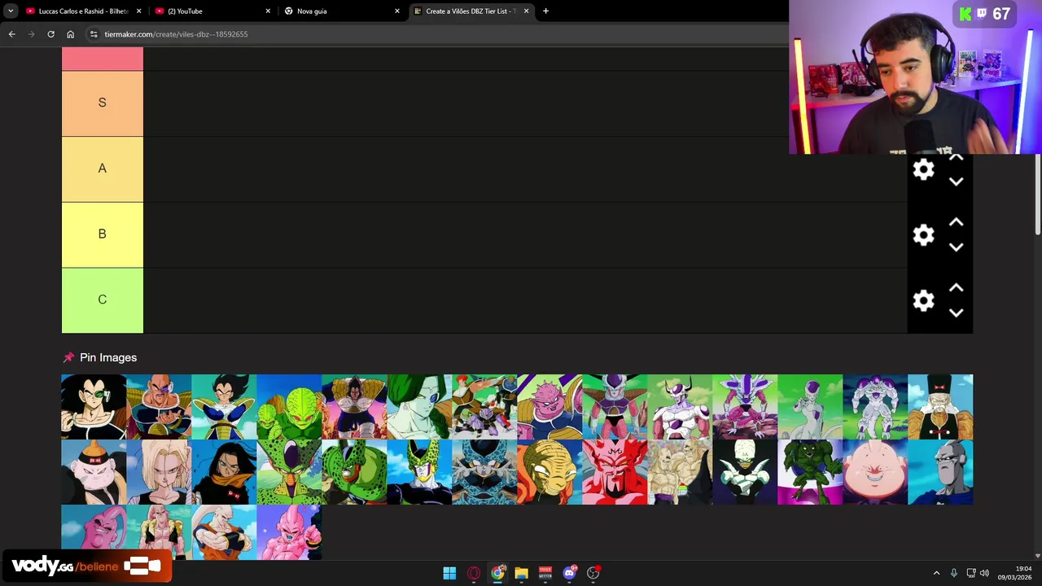Close the Nova guia tab
Screen dimensions: 1042x586
[x=397, y=11]
